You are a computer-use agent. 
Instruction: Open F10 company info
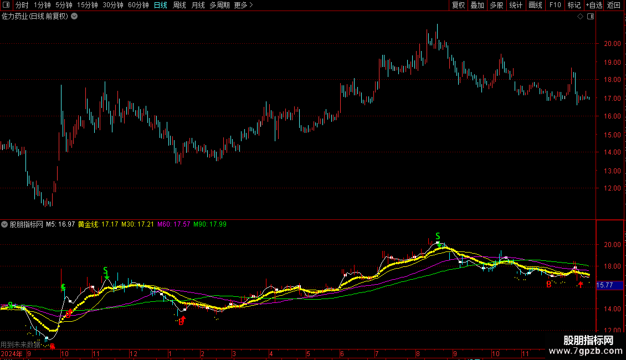[555, 5]
